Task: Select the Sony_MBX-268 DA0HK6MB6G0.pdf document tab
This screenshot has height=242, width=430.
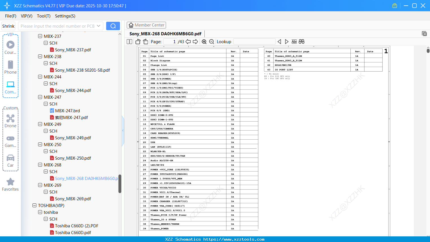Action: (165, 34)
